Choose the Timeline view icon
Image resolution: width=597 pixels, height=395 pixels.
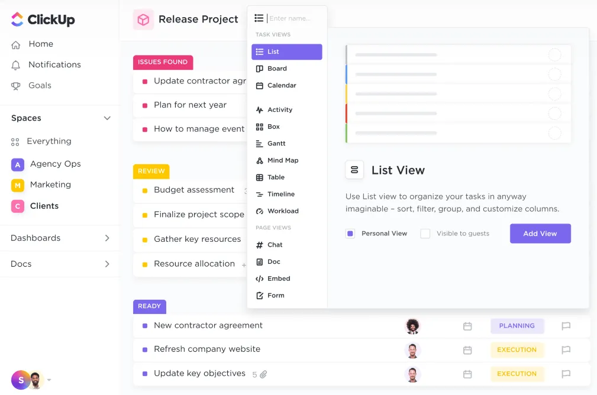[260, 195]
